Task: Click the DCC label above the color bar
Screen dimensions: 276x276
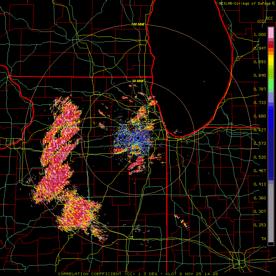Action: [x=269, y=18]
